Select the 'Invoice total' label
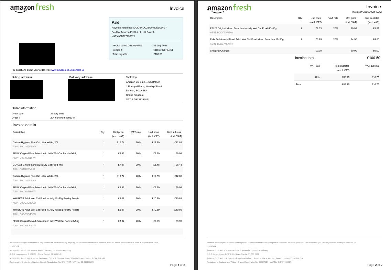Viewport: 391px width, 270px height. coord(305,58)
